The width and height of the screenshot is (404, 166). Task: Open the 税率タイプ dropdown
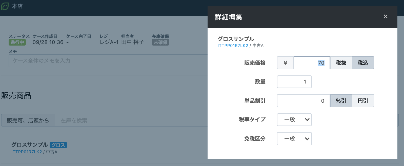pos(294,120)
